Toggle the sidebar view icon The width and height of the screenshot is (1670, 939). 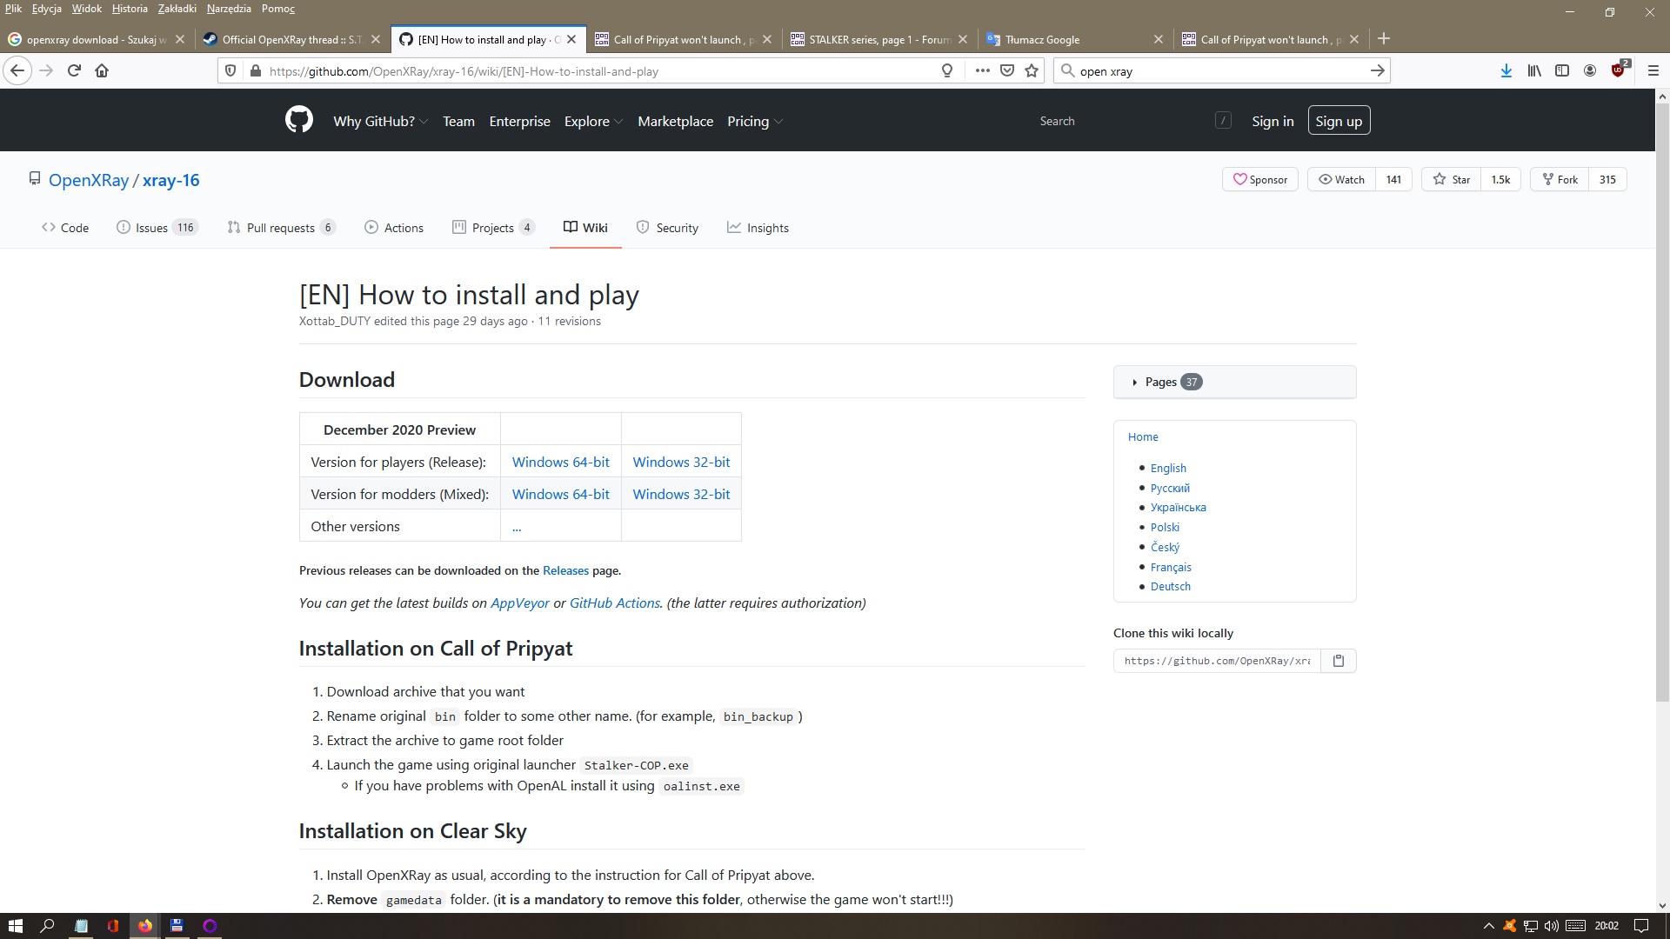[1562, 71]
